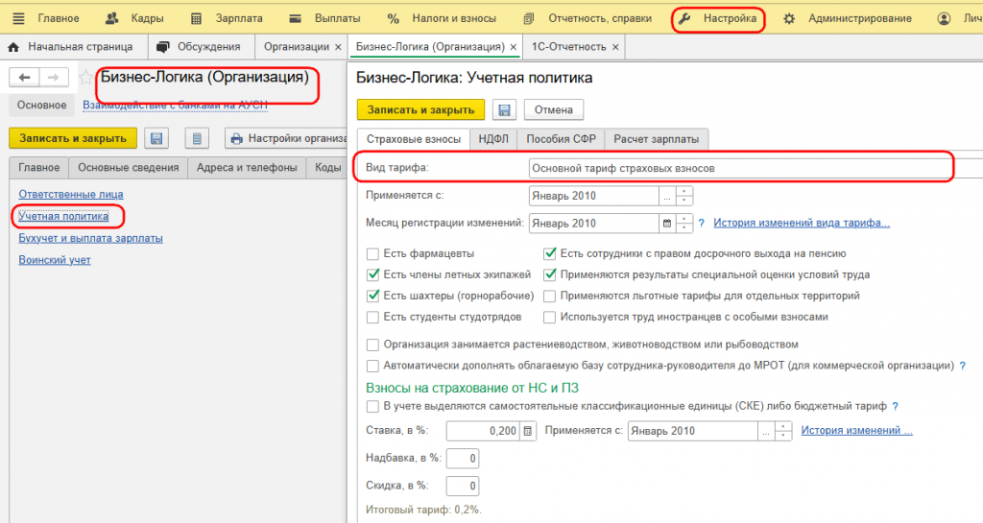
Task: Click the Скидка percent input field
Action: pos(463,486)
